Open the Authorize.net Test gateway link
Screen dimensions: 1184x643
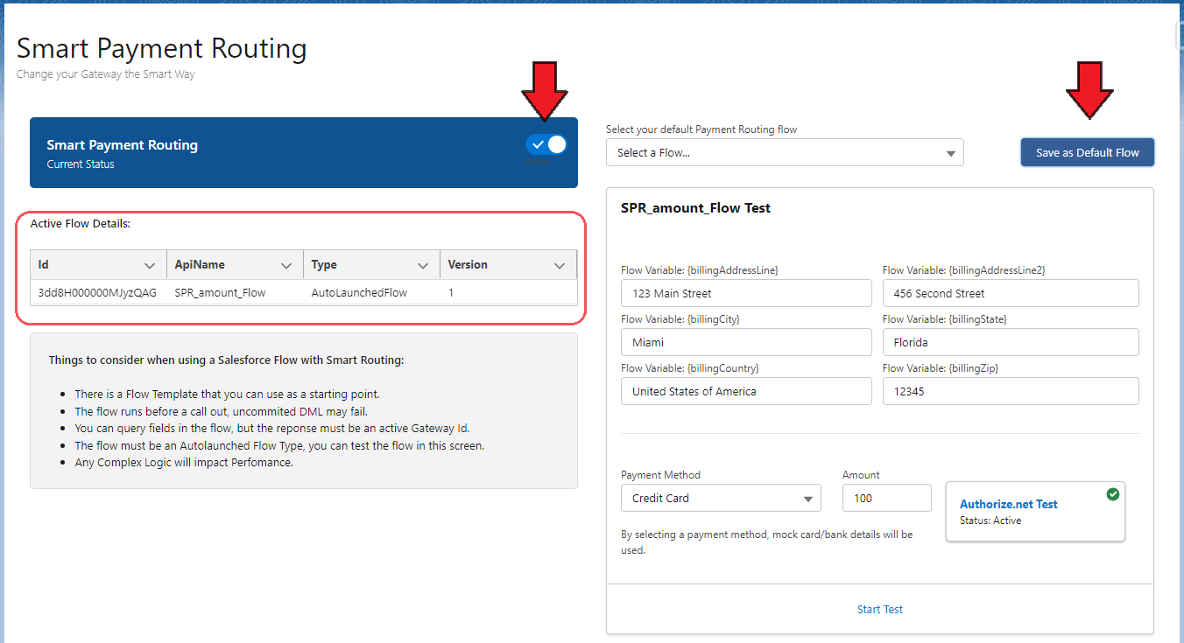pyautogui.click(x=1008, y=504)
